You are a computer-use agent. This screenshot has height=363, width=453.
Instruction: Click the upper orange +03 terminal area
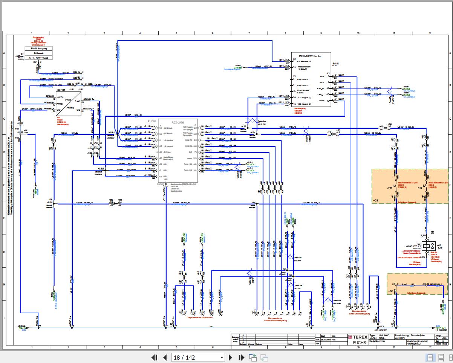pyautogui.click(x=409, y=186)
